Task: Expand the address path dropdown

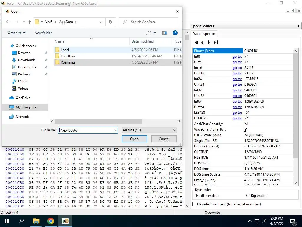Action: 101,22
